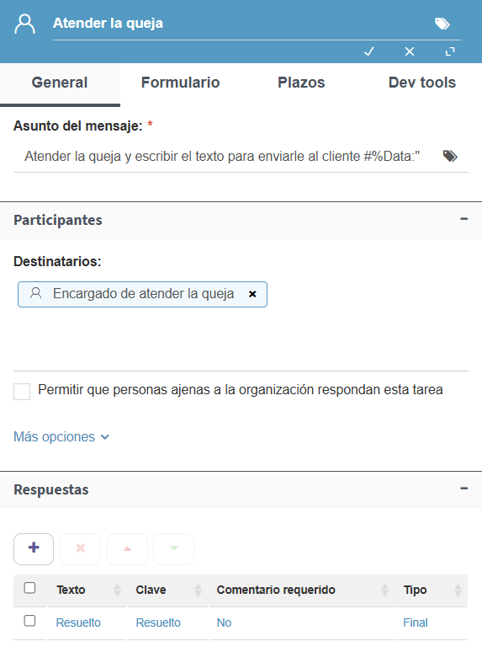This screenshot has width=482, height=652.
Task: Click the red delete response button
Action: (81, 549)
